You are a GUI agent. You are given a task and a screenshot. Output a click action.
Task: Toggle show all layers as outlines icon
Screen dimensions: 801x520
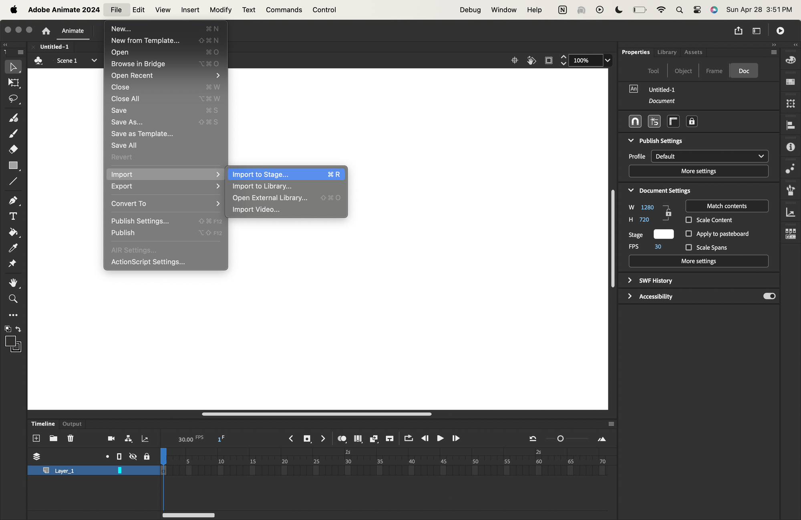click(119, 456)
